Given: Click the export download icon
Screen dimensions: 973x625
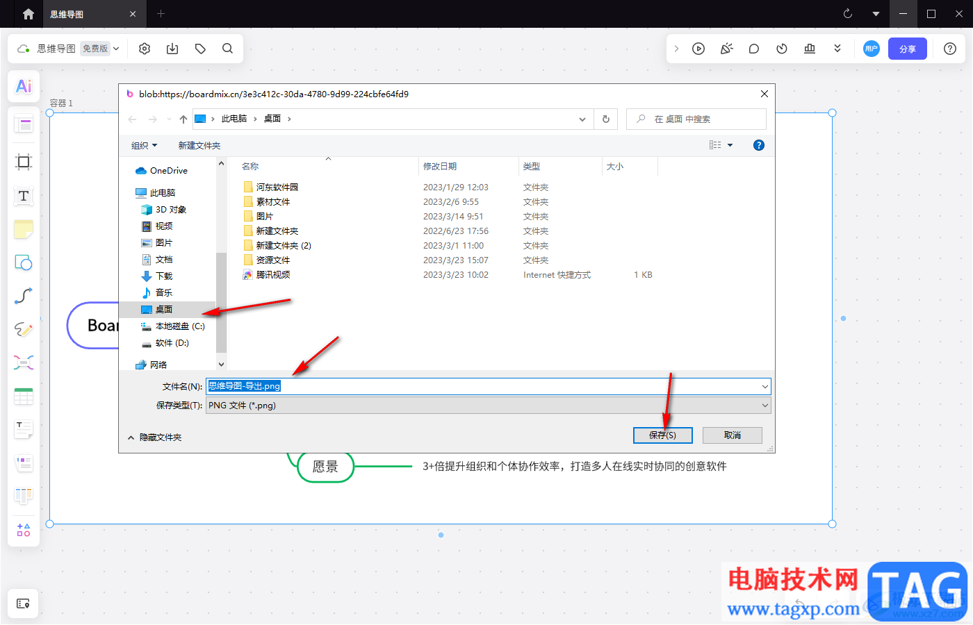Looking at the screenshot, I should 172,49.
